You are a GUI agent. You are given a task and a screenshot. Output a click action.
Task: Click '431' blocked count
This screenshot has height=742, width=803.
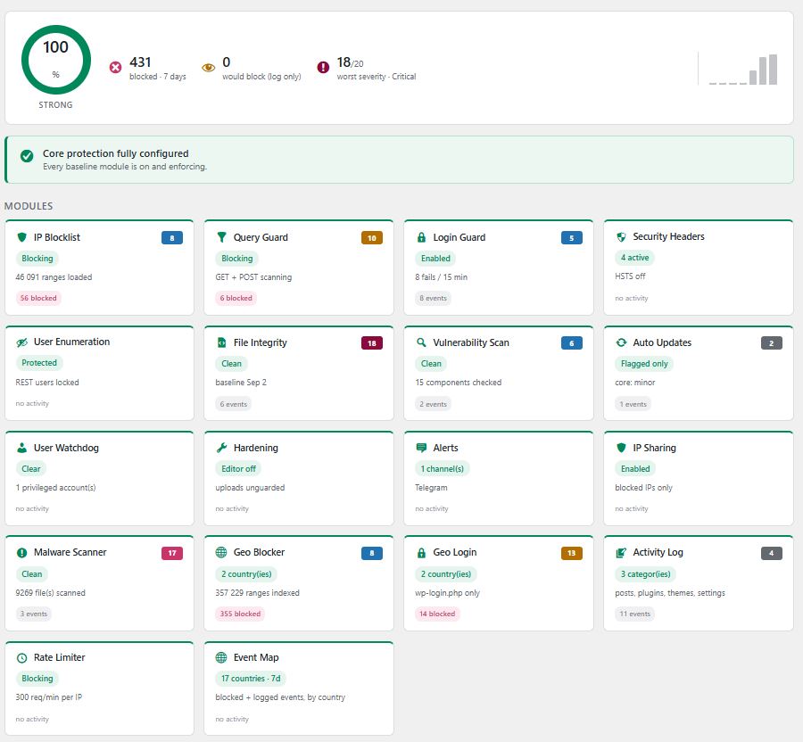[140, 62]
